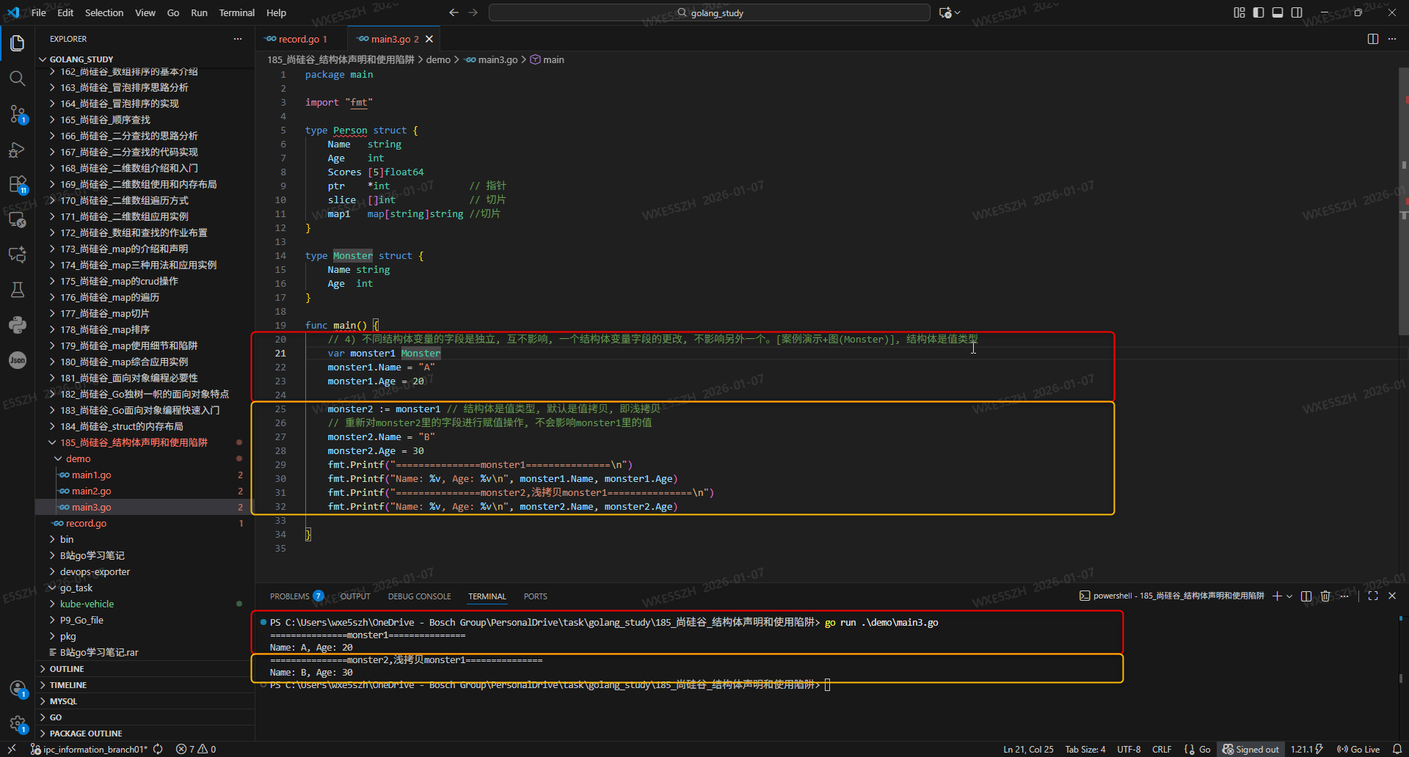Open the Remote Explorer view
Viewport: 1409px width, 757px height.
pos(18,219)
